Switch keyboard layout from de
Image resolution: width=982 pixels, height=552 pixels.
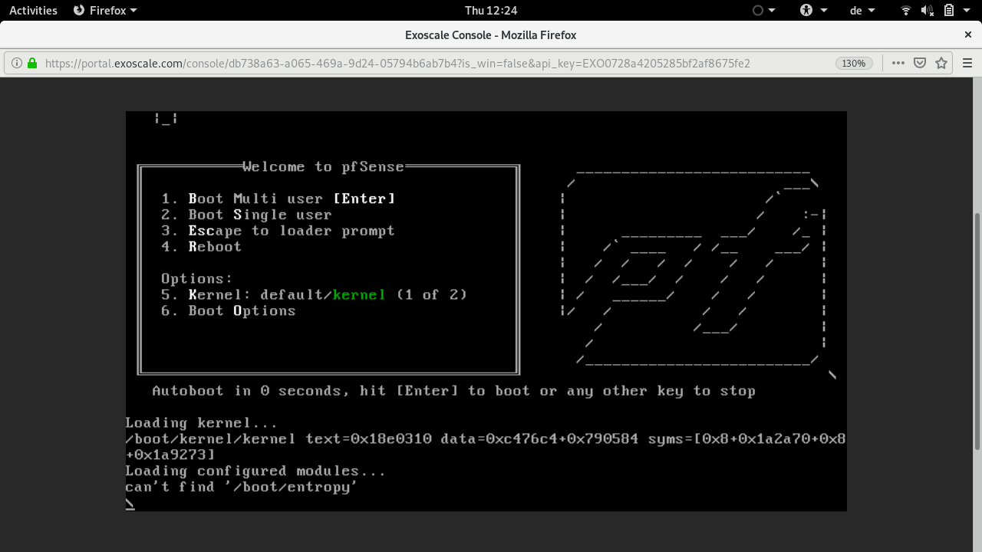click(862, 11)
